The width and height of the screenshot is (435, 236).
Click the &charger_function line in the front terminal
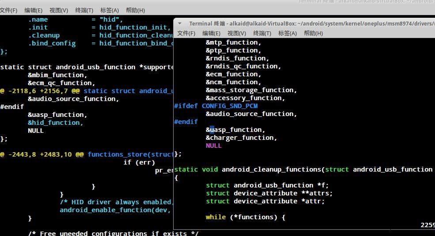coord(241,138)
